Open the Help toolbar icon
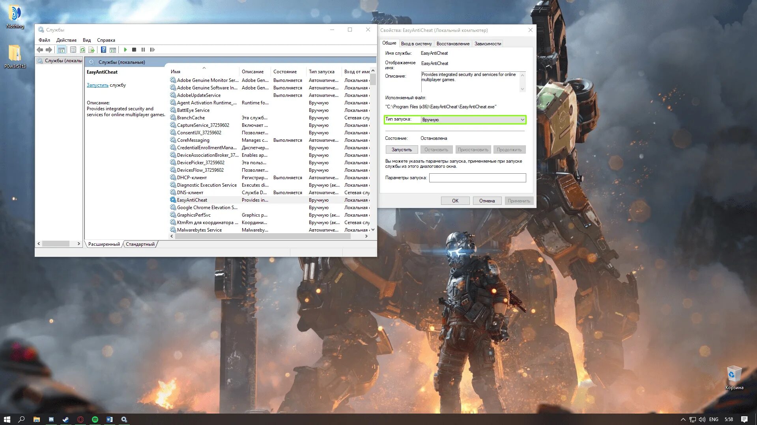Image resolution: width=757 pixels, height=425 pixels. click(103, 50)
